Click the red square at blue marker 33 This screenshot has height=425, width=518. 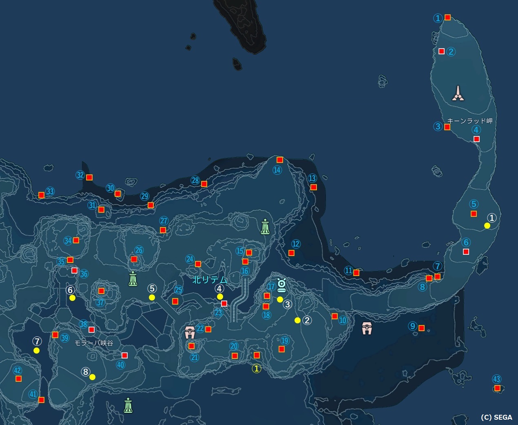coord(41,195)
